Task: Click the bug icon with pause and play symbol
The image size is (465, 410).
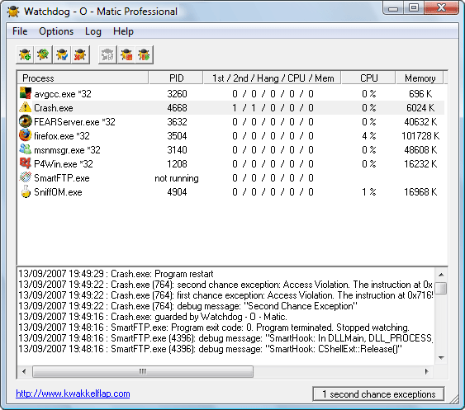Action: coord(145,54)
